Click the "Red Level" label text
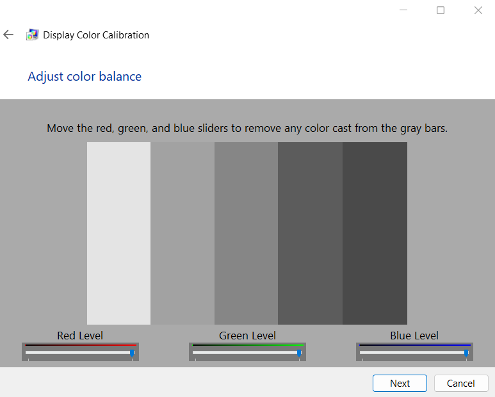 click(x=80, y=336)
